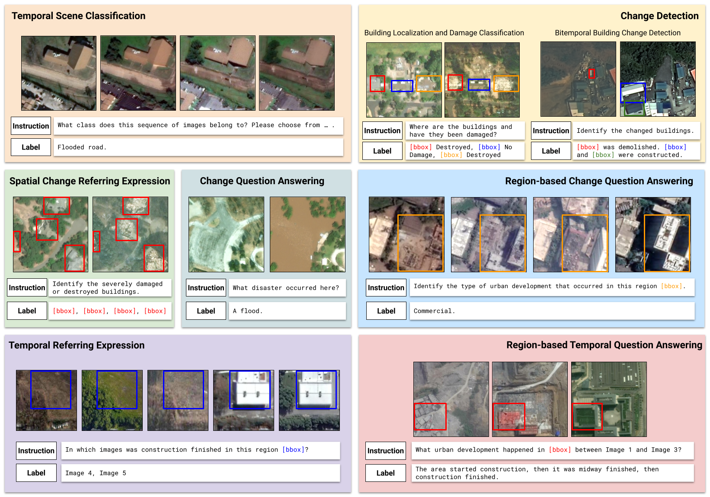Image resolution: width=710 pixels, height=497 pixels.
Task: Click 'Where are the buildings and have they been damaged?'
Action: [x=461, y=131]
